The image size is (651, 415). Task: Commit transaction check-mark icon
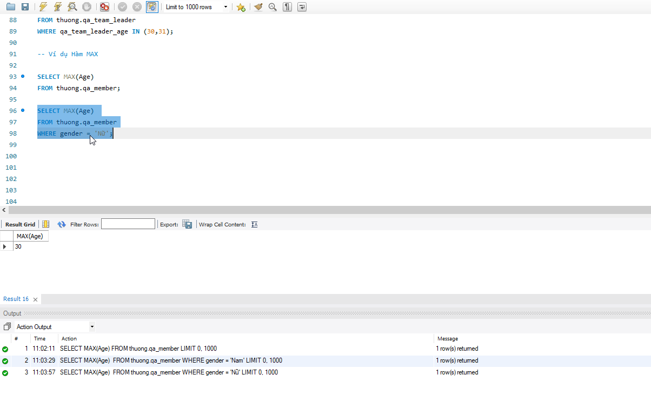(x=123, y=7)
